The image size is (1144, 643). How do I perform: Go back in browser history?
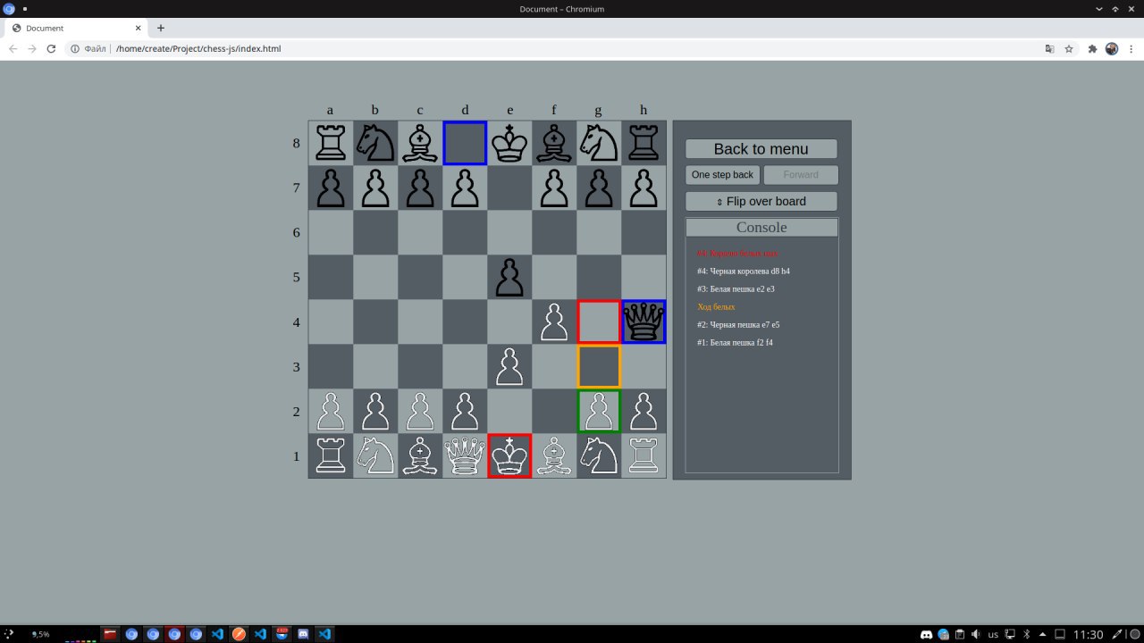point(13,48)
